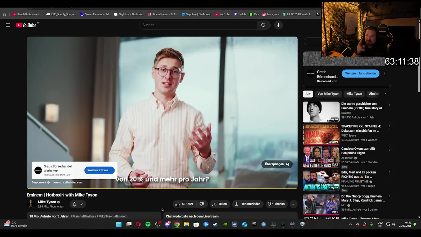
Task: Open the ad info icon next to Gesponsert
Action: pos(48,182)
